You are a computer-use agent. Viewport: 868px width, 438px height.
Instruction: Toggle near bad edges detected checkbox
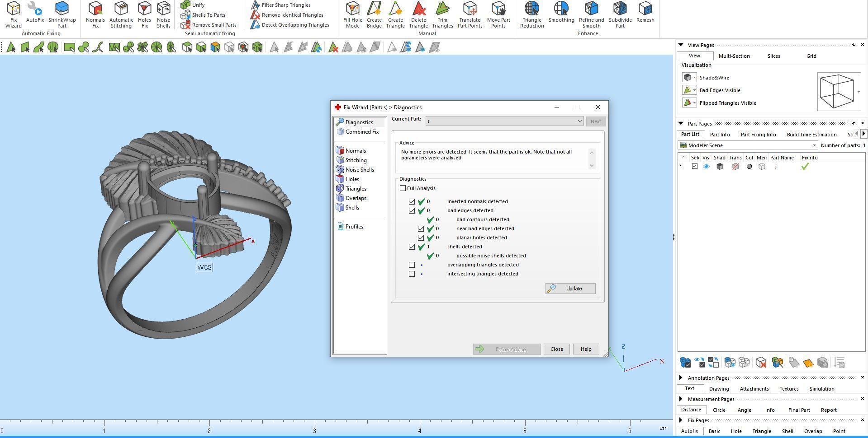421,228
